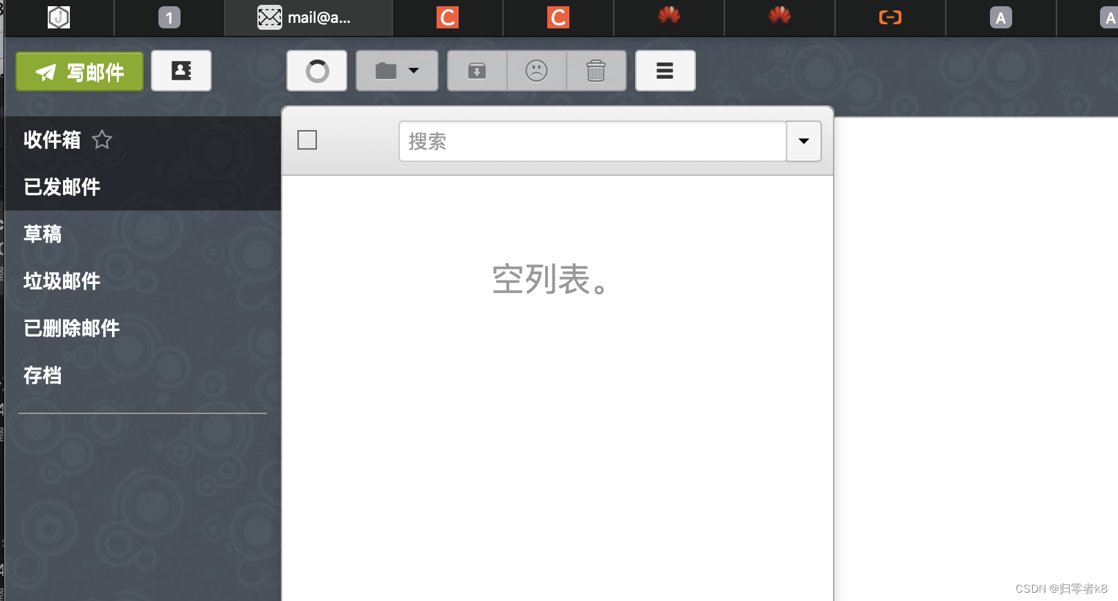Image resolution: width=1118 pixels, height=601 pixels.
Task: Open the move-to-folder dropdown
Action: click(x=397, y=71)
